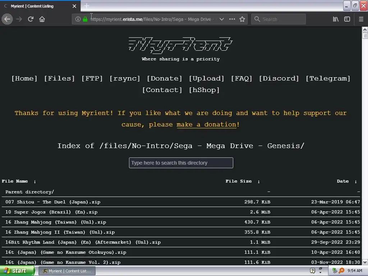Image resolution: width=368 pixels, height=276 pixels.
Task: Open the browser home page icon
Action: point(42,19)
